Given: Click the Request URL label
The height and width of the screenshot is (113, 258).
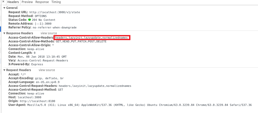Looking at the screenshot, I should point(18,12).
